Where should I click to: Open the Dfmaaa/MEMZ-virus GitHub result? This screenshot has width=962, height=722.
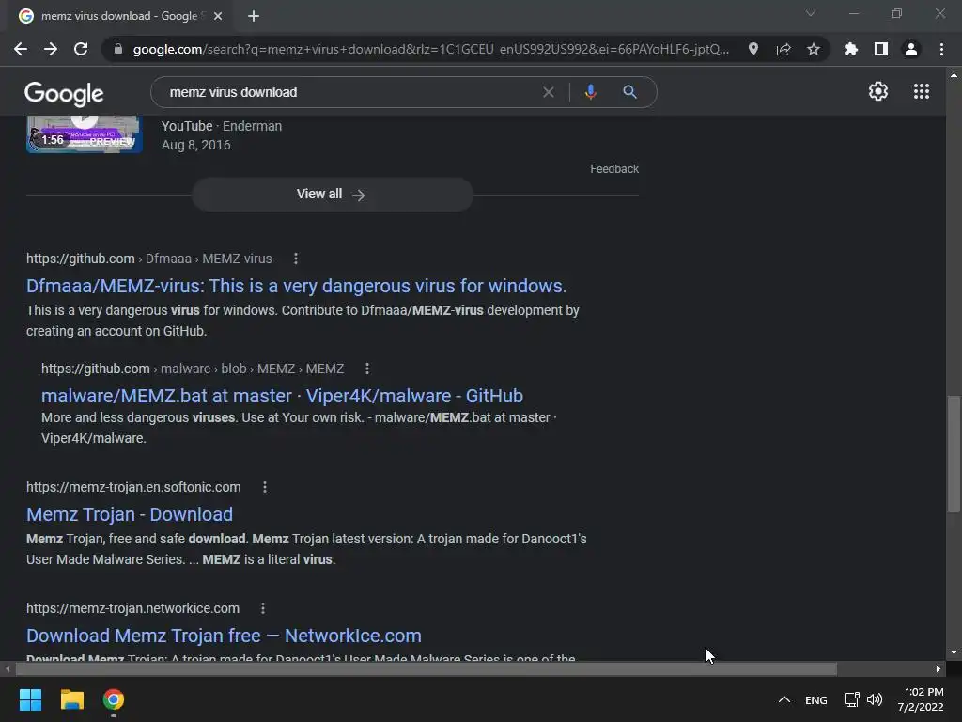[x=296, y=286]
